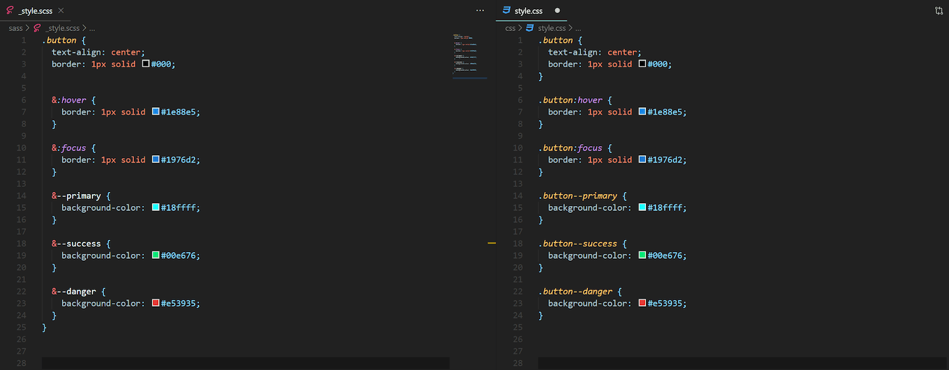Click the CSS icon inside the style.css breadcrumb

coord(529,27)
